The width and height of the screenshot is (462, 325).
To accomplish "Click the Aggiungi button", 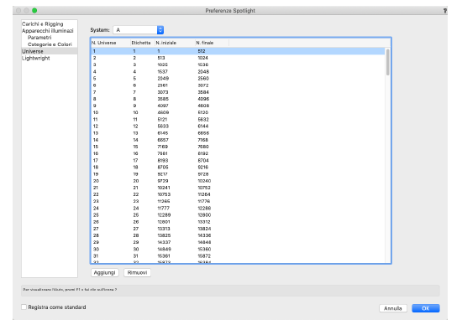I will pyautogui.click(x=105, y=273).
